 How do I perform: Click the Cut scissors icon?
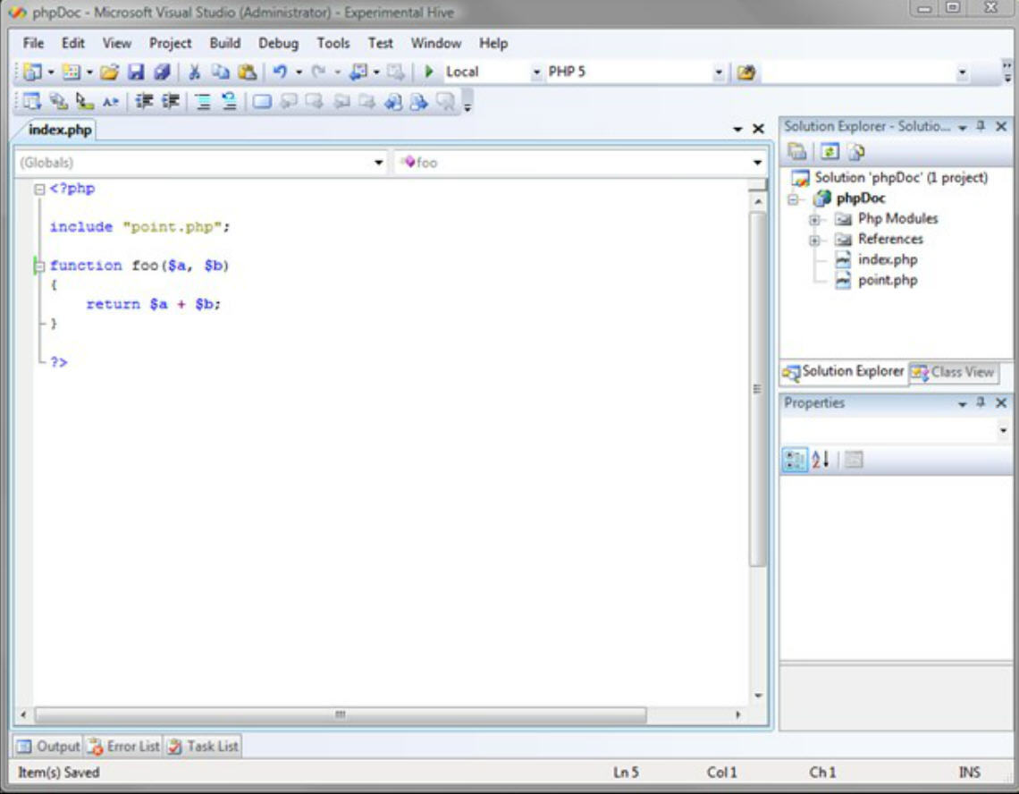(x=194, y=72)
